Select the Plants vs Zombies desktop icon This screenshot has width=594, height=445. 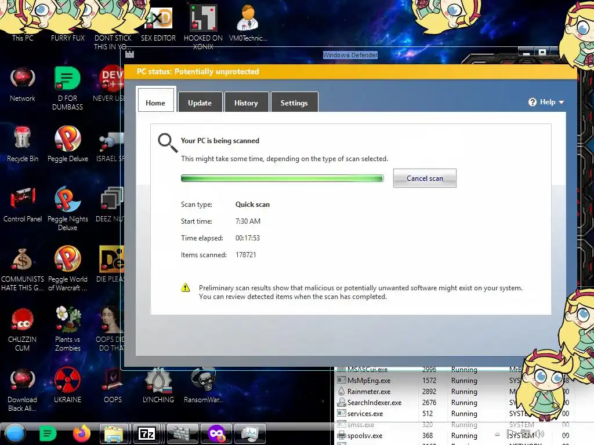[68, 329]
